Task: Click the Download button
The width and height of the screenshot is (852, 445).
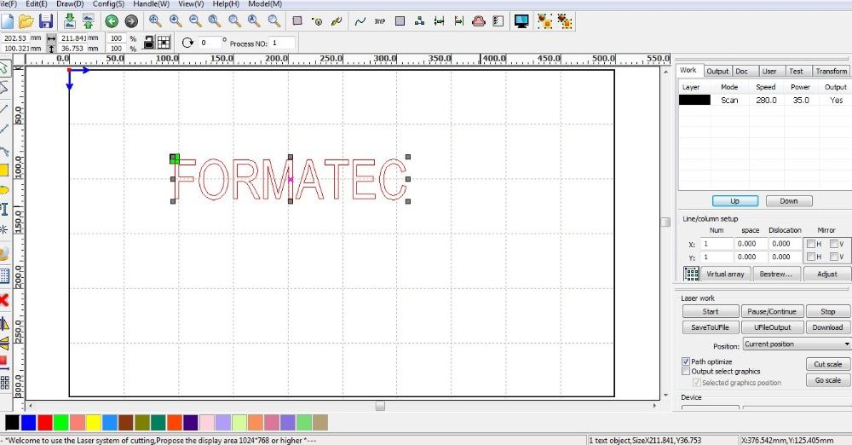Action: (827, 327)
